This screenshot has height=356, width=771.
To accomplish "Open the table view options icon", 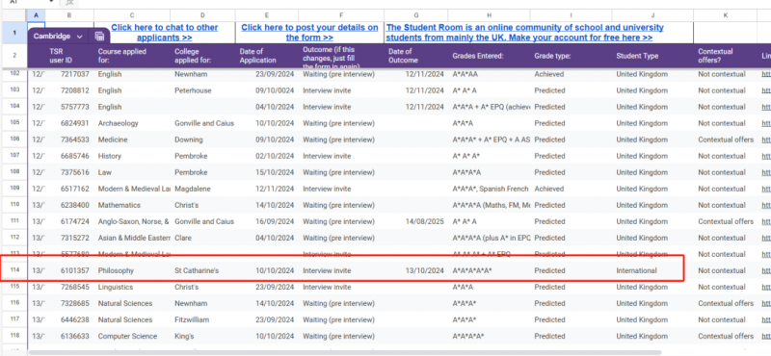I will [99, 37].
